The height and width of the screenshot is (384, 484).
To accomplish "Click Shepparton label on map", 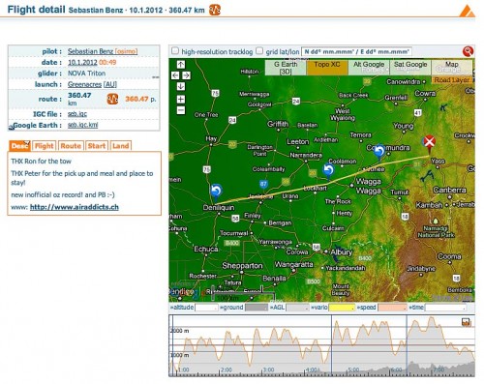I will (x=242, y=266).
